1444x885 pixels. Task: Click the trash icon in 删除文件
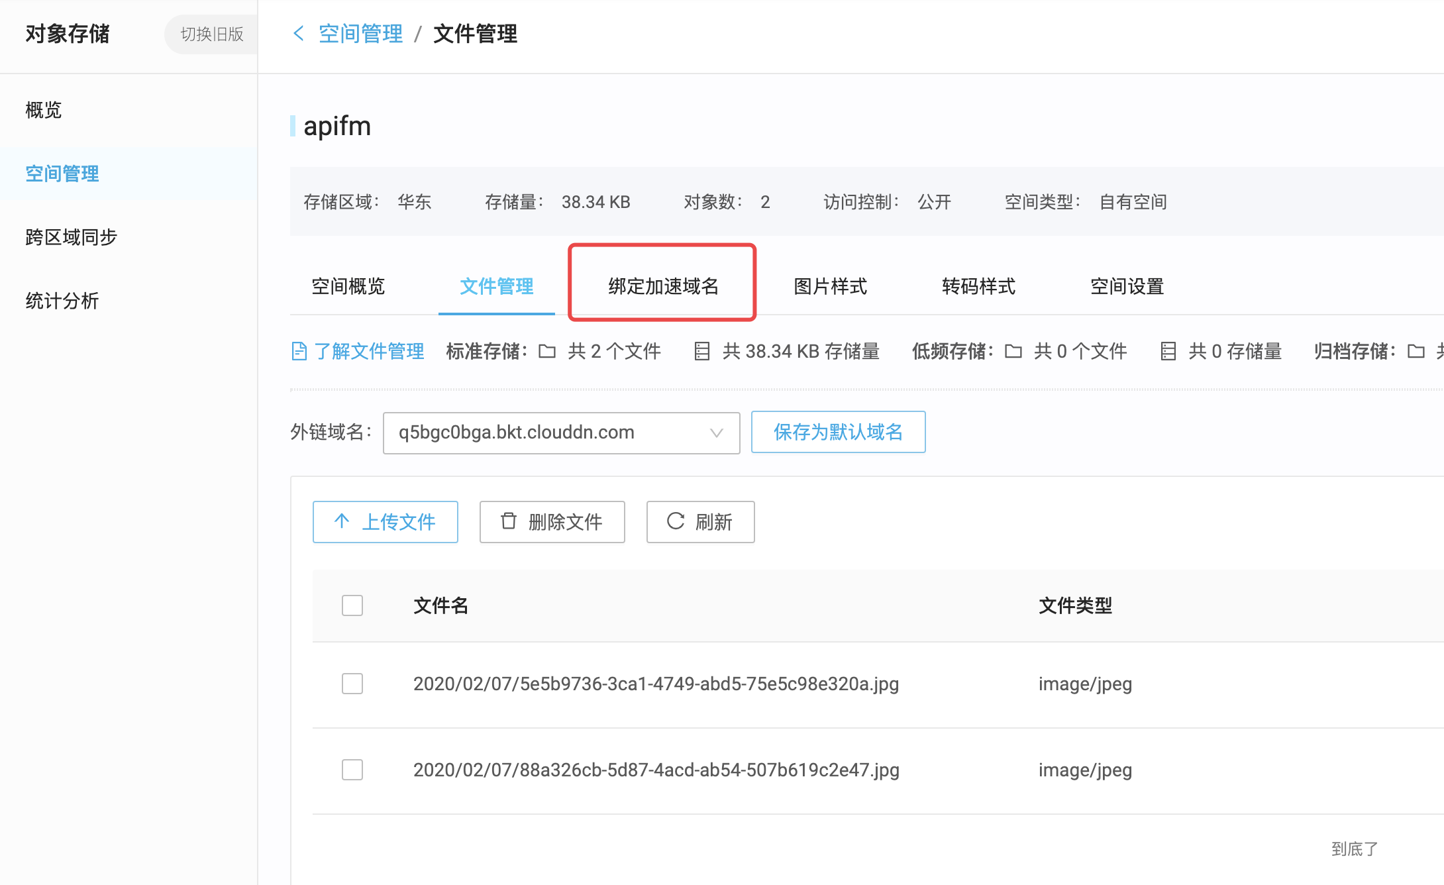coord(508,521)
